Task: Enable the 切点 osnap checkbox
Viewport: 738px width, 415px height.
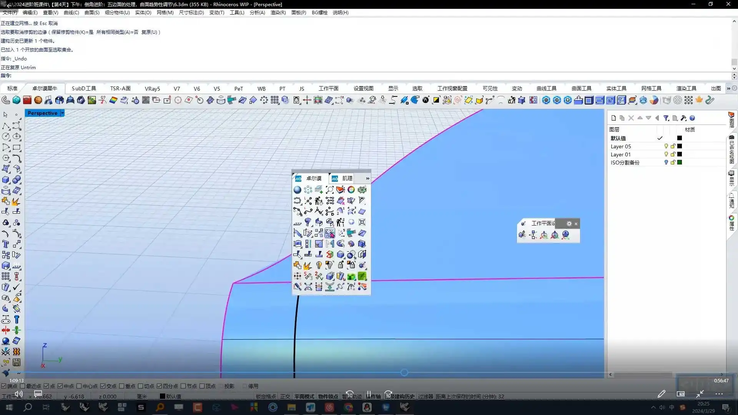Action: click(x=141, y=386)
